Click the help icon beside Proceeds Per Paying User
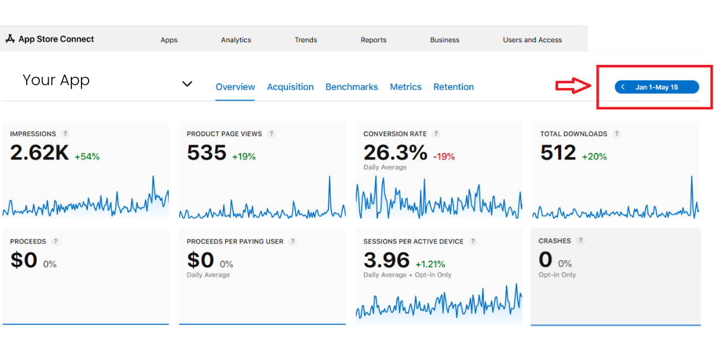 [x=293, y=242]
